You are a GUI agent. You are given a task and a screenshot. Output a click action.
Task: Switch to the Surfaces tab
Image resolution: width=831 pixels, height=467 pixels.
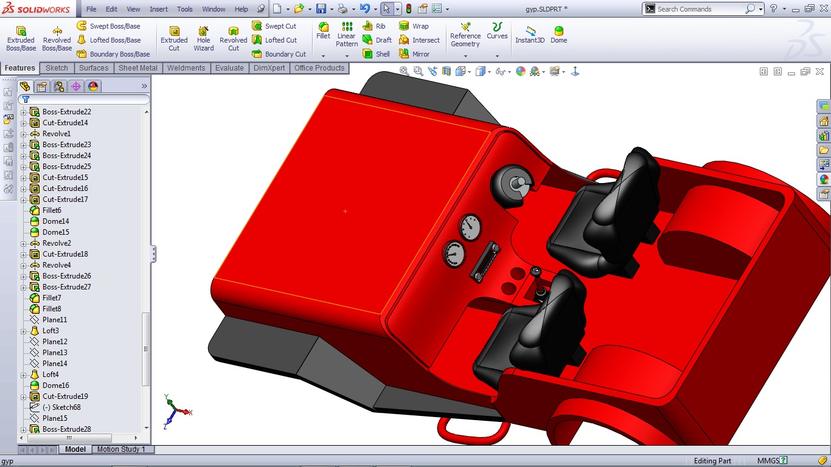(x=94, y=68)
